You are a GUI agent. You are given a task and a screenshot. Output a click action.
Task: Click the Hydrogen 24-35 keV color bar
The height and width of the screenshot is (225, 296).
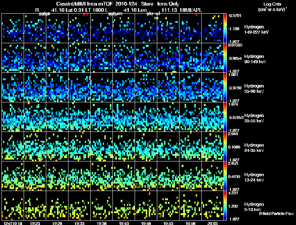coord(225,147)
